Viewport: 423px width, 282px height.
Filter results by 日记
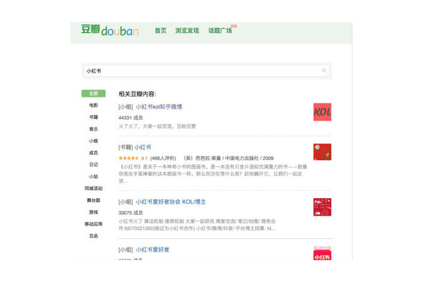[93, 164]
